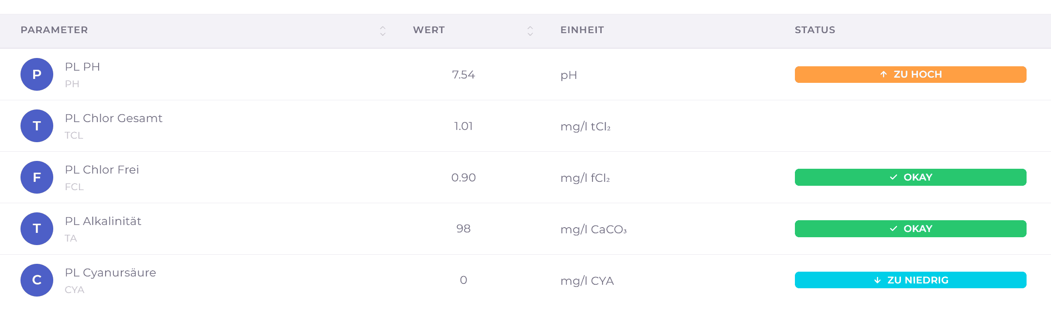
Task: Click the ZU HOCH status badge
Action: click(x=911, y=75)
